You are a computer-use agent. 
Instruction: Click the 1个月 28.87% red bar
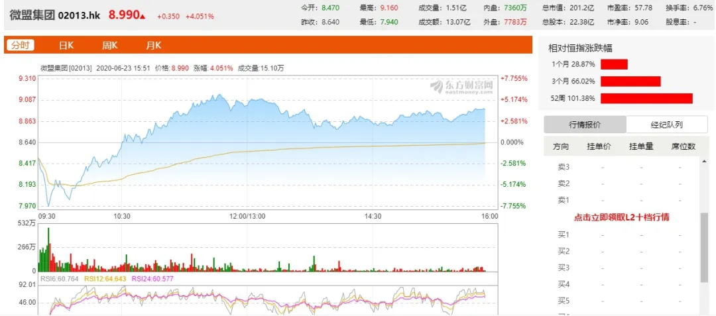tap(614, 64)
